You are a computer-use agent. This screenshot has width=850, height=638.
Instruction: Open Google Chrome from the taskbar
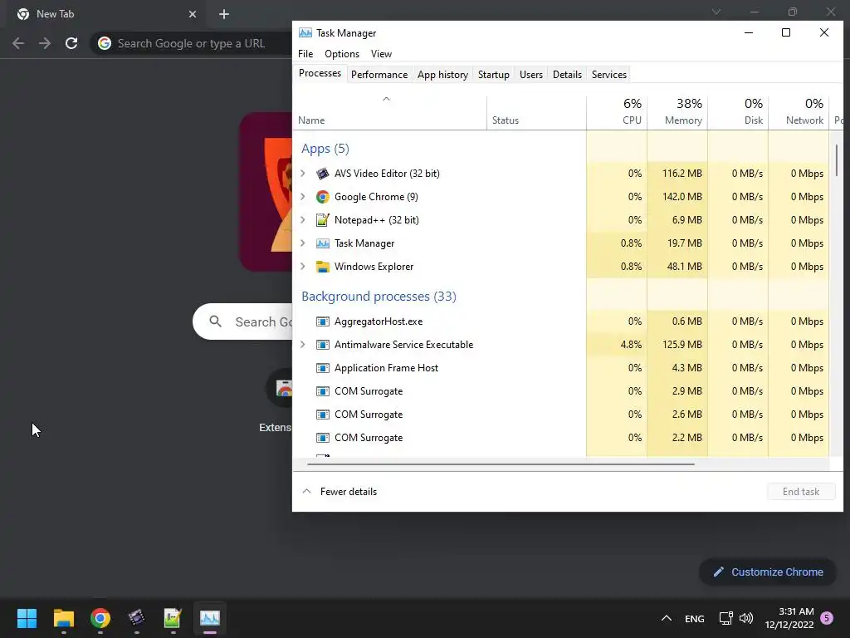pos(100,618)
